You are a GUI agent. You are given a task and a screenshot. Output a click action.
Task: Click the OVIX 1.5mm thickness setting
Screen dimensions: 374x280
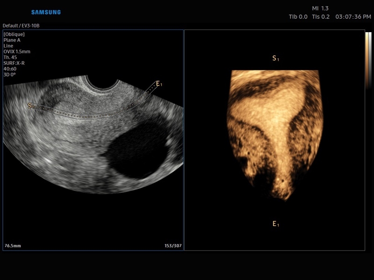[17, 51]
